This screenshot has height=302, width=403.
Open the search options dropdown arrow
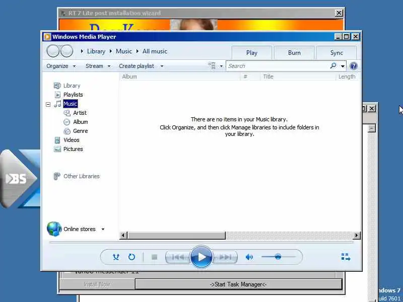343,66
